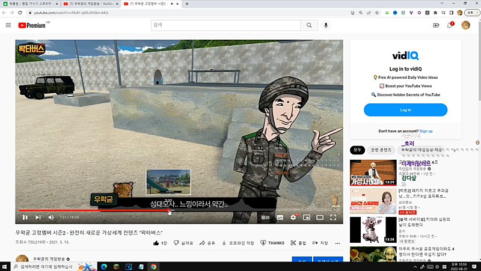Open the YouTube hamburger guide menu
The width and height of the screenshot is (481, 271).
[8, 25]
